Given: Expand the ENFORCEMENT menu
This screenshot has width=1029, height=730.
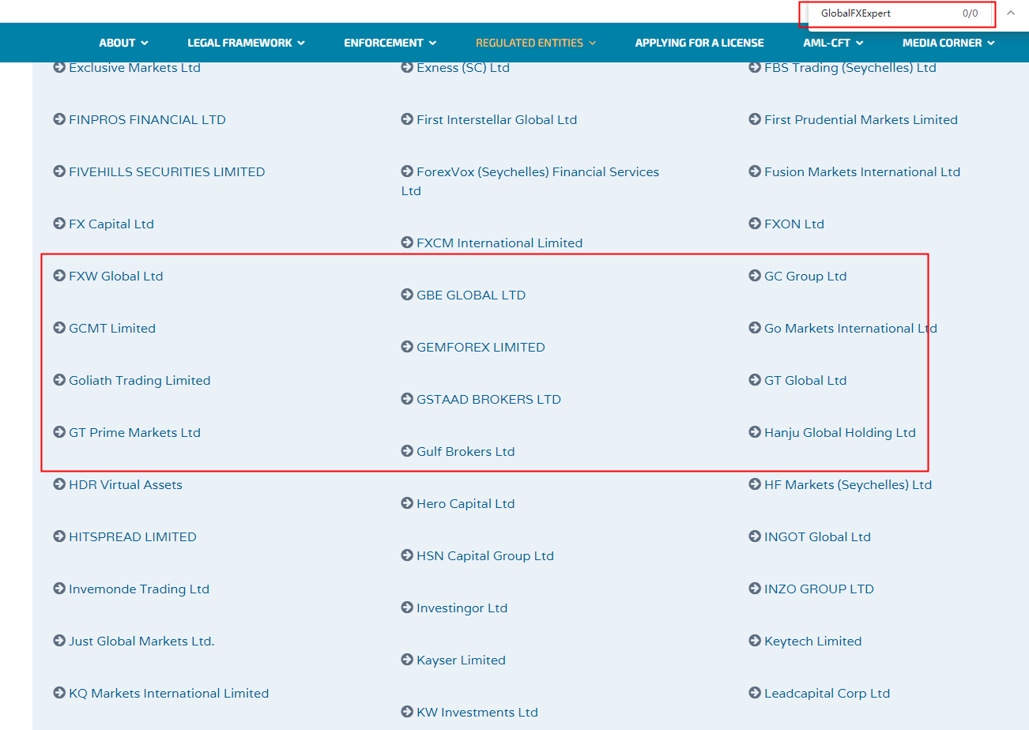Looking at the screenshot, I should 390,43.
